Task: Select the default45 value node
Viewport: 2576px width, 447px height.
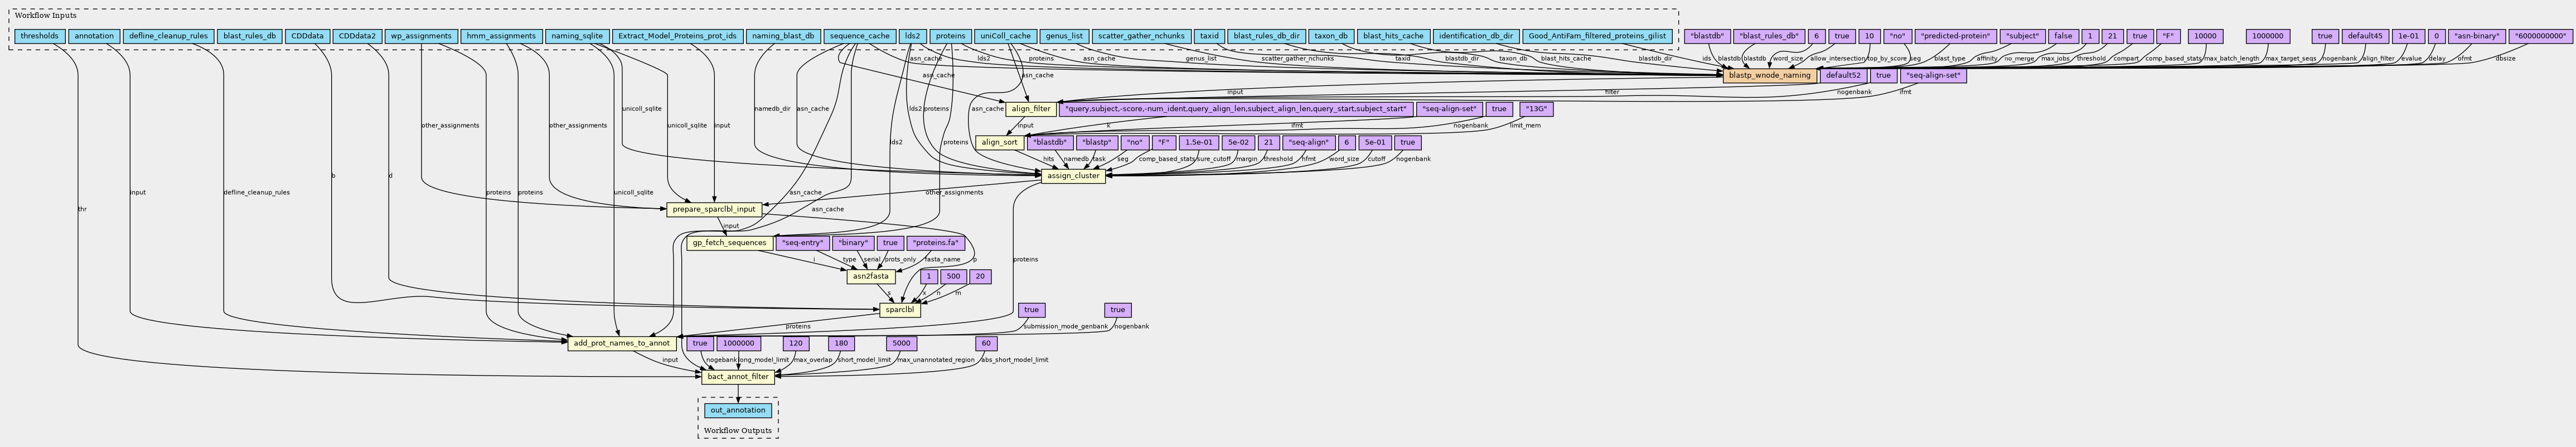Action: [2364, 36]
